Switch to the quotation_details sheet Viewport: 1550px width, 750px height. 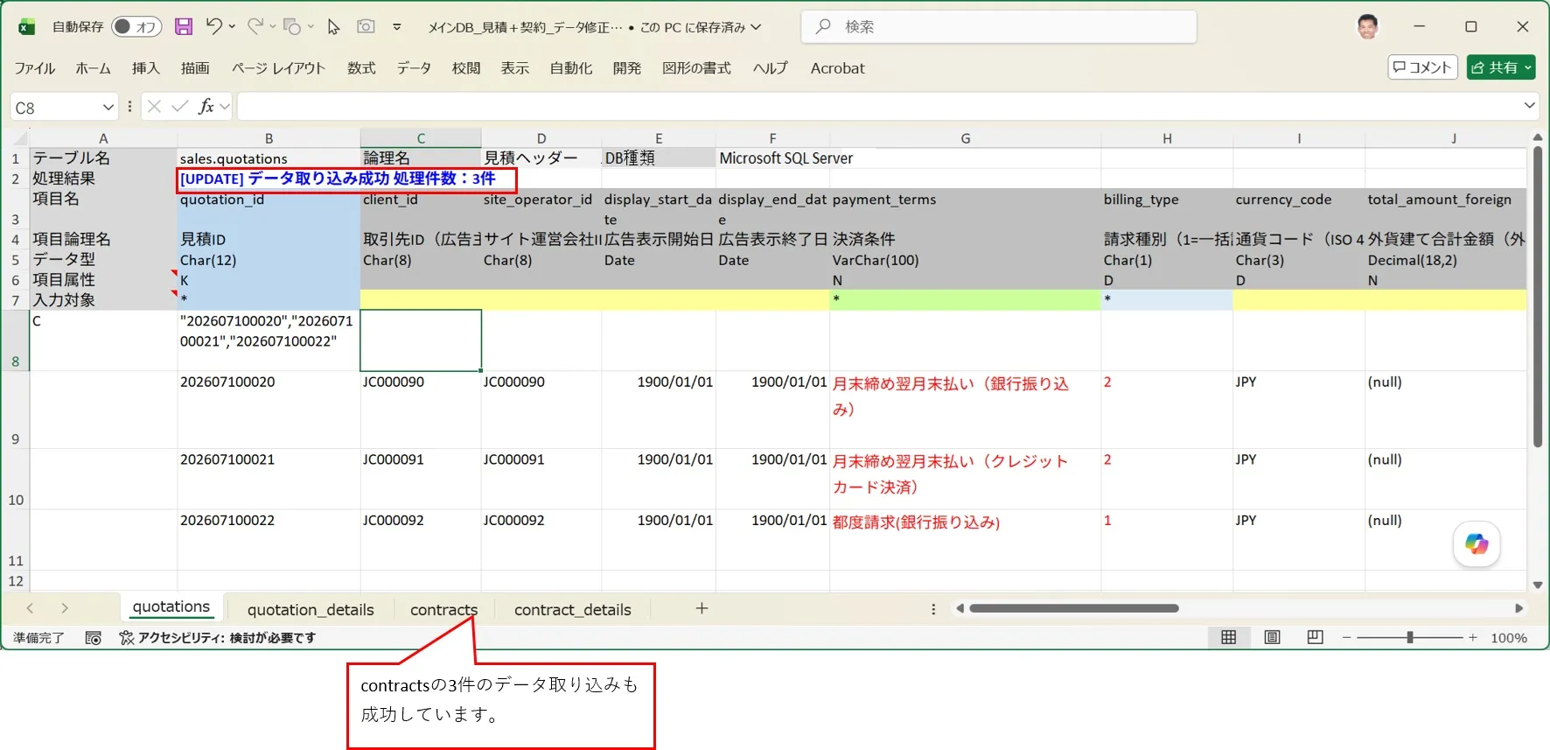click(x=311, y=609)
